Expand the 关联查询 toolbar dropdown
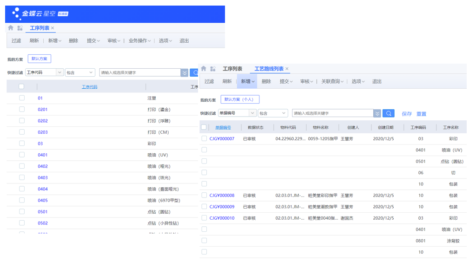Viewport: 476px width, 262px height. pos(332,81)
